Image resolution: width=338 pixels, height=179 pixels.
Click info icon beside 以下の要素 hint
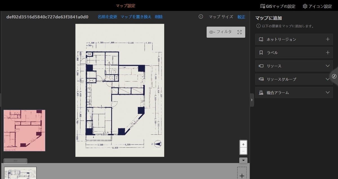(x=258, y=26)
